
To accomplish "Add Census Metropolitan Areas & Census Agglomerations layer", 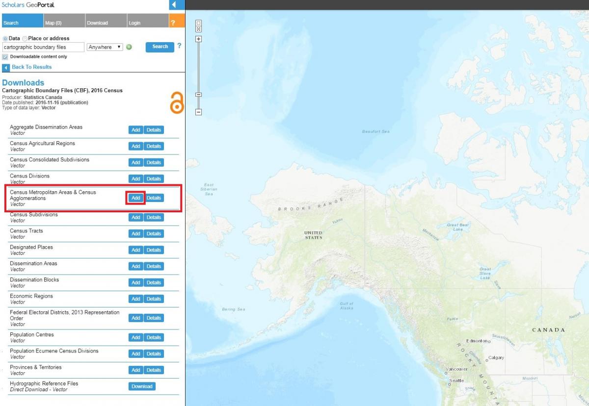I will point(135,198).
